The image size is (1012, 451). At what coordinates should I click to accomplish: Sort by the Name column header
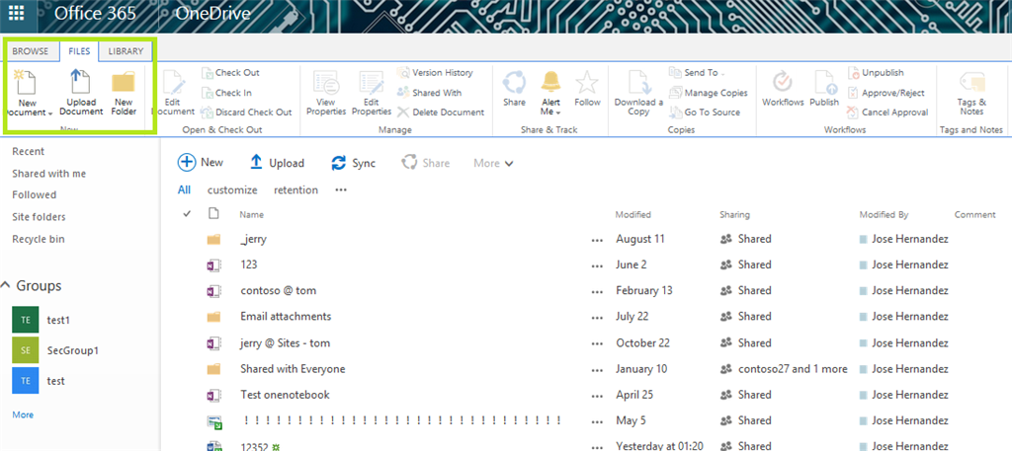point(251,214)
